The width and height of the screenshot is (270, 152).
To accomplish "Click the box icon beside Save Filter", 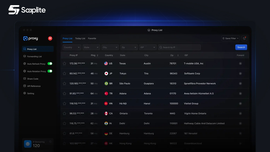I will click(244, 38).
